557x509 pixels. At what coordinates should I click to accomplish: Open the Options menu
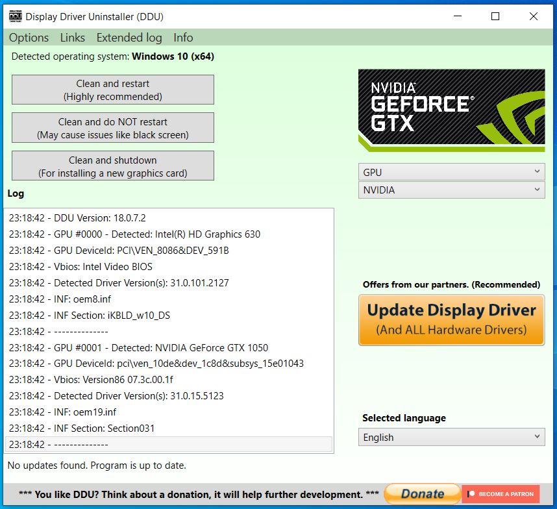(x=29, y=38)
